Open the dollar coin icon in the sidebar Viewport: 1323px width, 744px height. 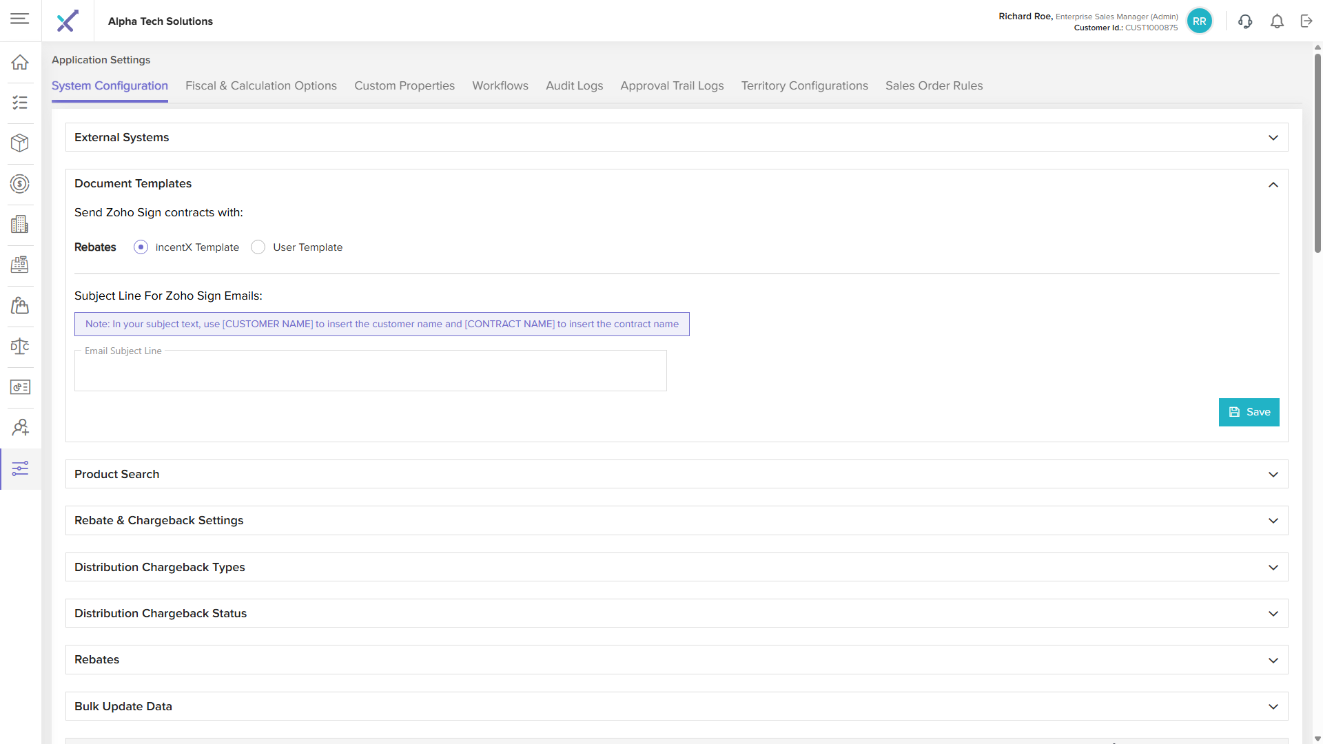tap(20, 184)
